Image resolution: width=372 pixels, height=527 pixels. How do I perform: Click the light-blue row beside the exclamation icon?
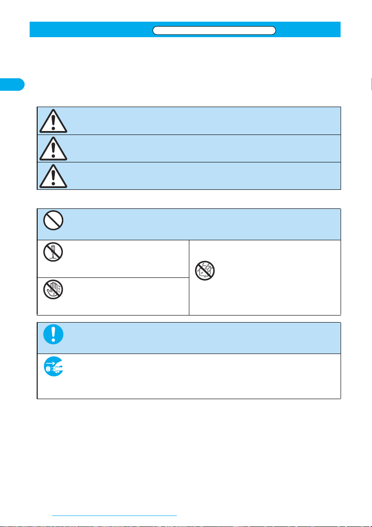click(x=202, y=338)
